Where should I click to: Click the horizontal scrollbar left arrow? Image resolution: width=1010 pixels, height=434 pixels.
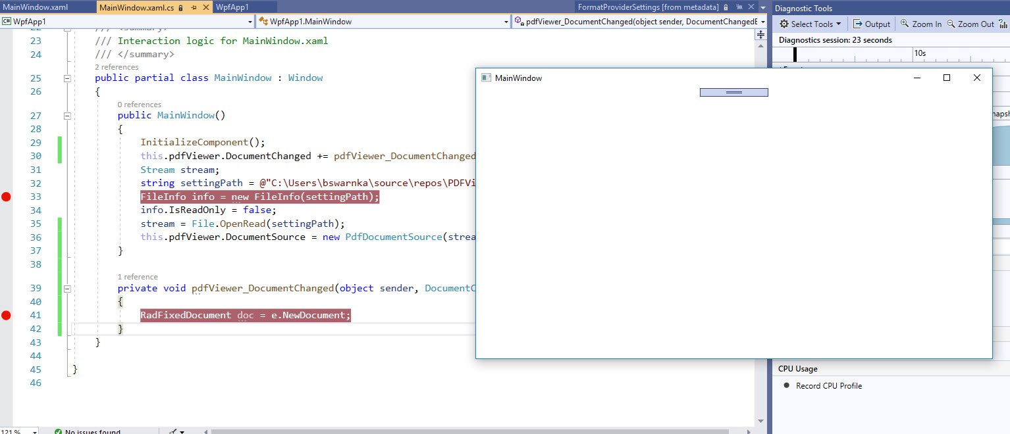[x=206, y=431]
